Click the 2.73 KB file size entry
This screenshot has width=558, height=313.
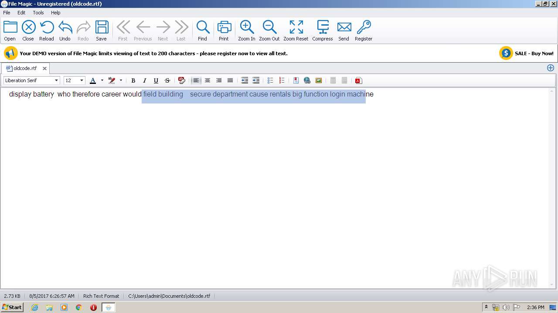12,296
